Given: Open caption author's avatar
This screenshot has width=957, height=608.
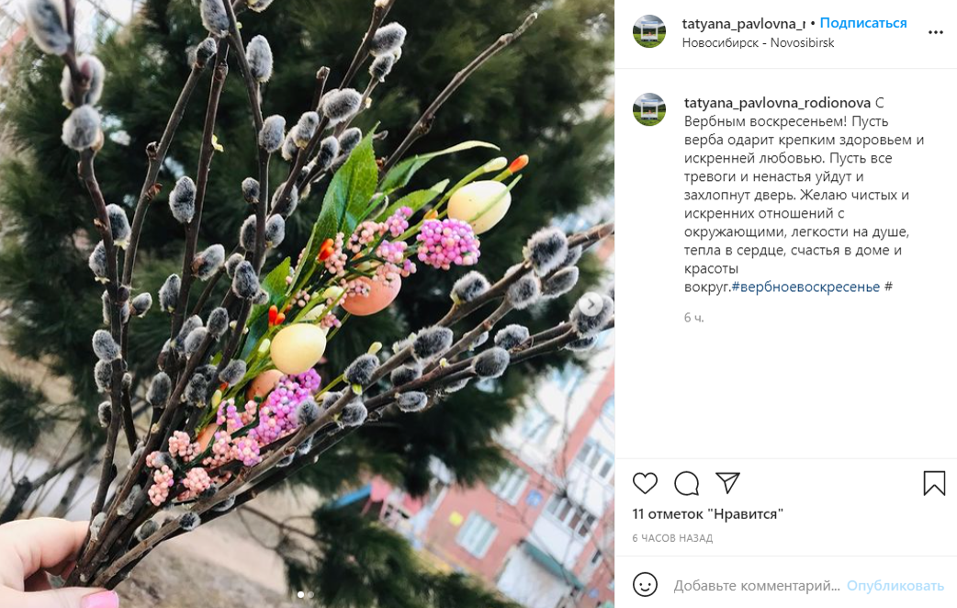Looking at the screenshot, I should pos(649,109).
